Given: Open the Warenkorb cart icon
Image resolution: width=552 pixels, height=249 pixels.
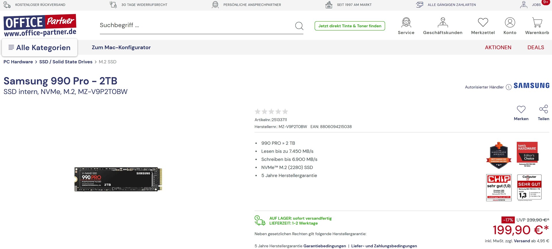Looking at the screenshot, I should coord(537,22).
